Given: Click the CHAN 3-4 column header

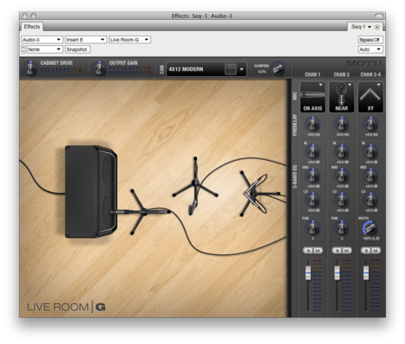Looking at the screenshot, I should pyautogui.click(x=370, y=74).
